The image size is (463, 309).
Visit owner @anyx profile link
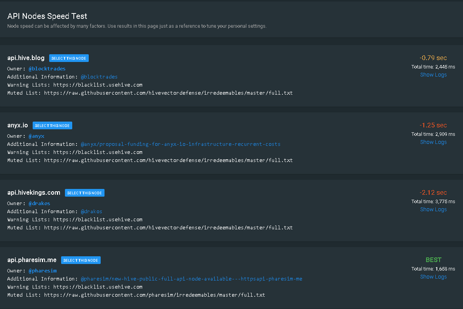[x=37, y=136]
